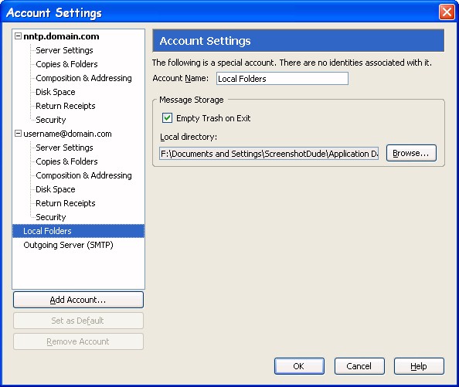
Task: Select Return Receipts under nntp.domain.com
Action: click(65, 106)
